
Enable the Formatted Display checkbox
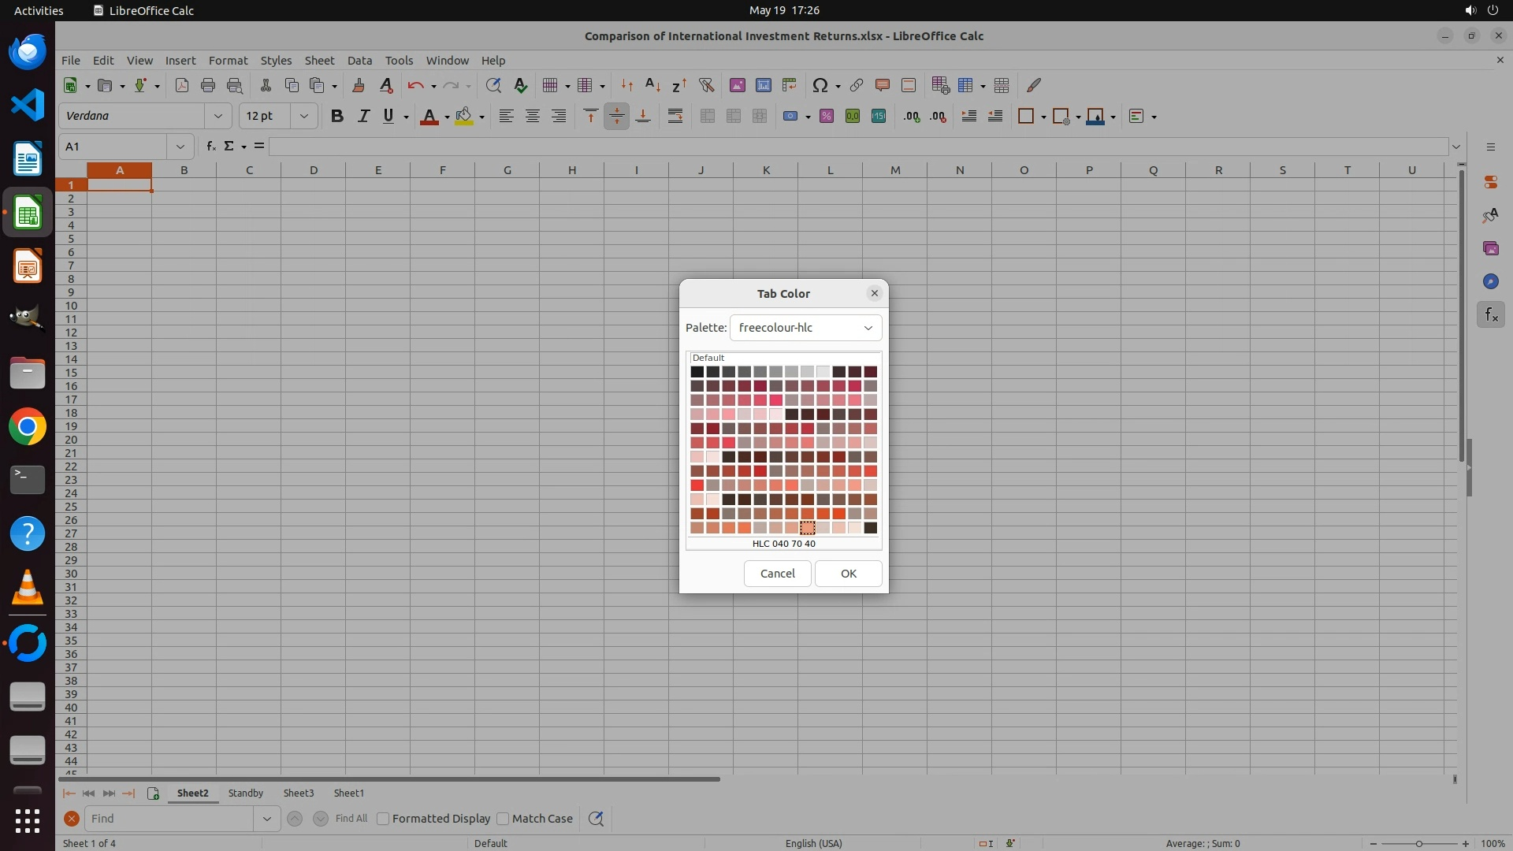(383, 819)
